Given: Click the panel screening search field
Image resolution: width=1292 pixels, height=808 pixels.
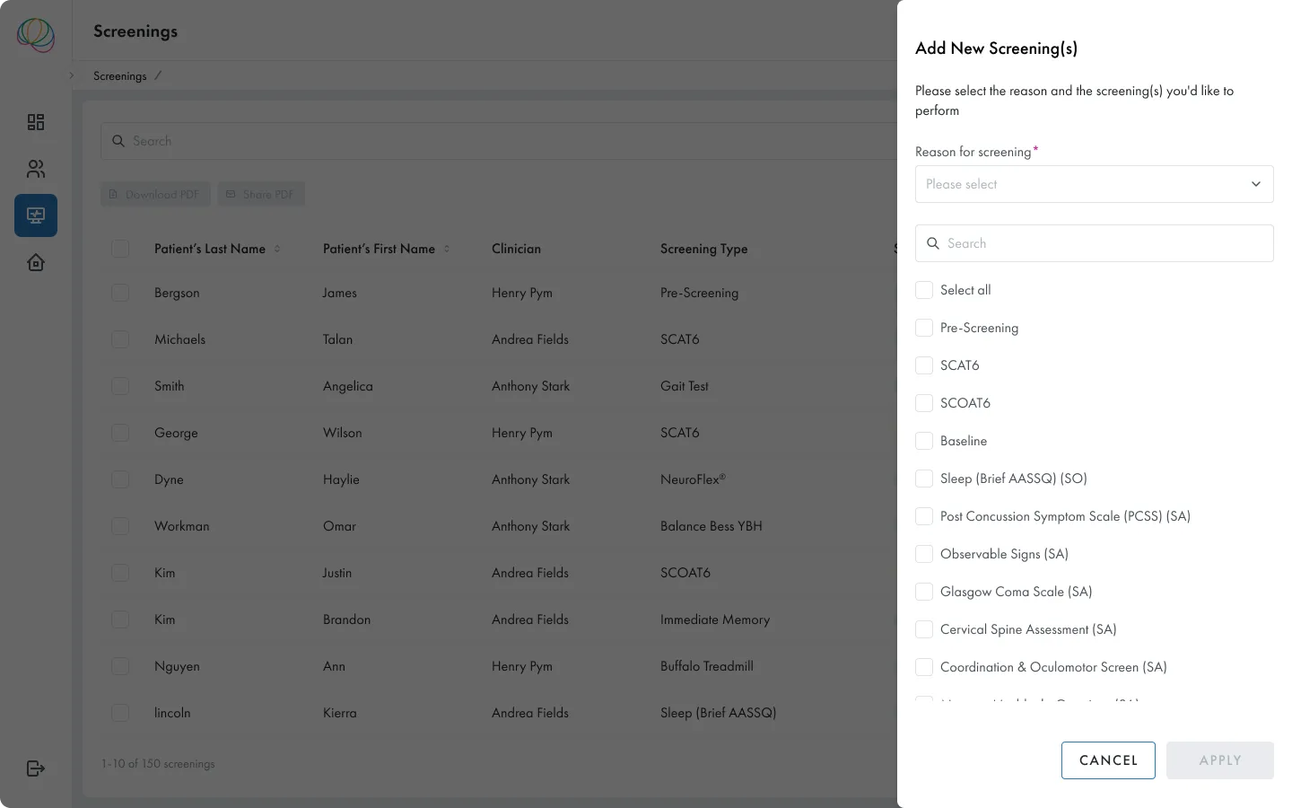Looking at the screenshot, I should [1094, 243].
